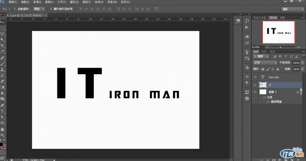Switch to the Channels tab
Viewport: 306px width, 161px height.
pyautogui.click(x=264, y=52)
